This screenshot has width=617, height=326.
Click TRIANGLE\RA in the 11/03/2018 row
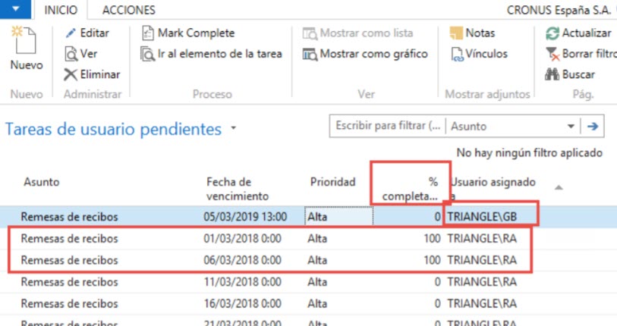click(482, 282)
